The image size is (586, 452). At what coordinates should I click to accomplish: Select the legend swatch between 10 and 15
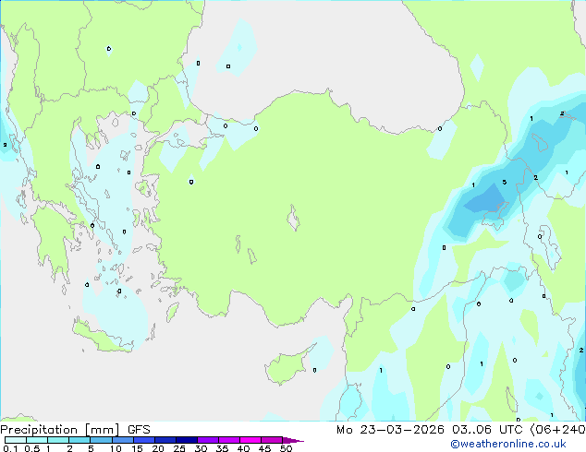[123, 440]
